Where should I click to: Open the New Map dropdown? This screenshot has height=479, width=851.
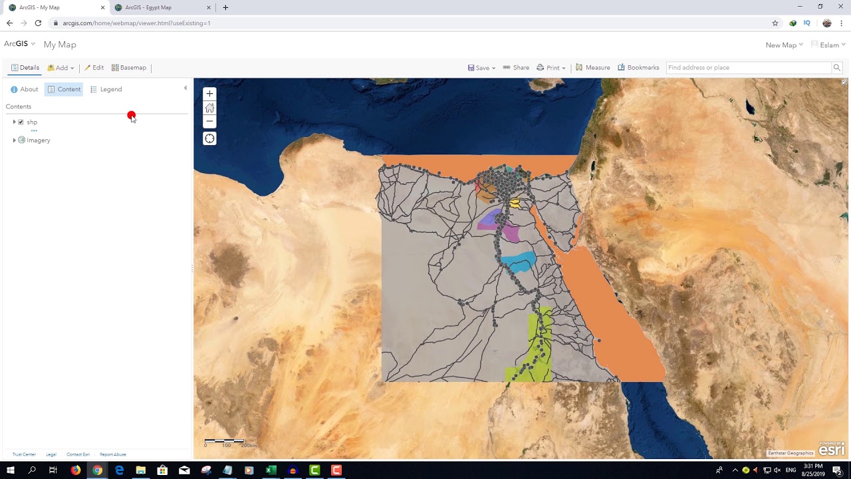[785, 45]
